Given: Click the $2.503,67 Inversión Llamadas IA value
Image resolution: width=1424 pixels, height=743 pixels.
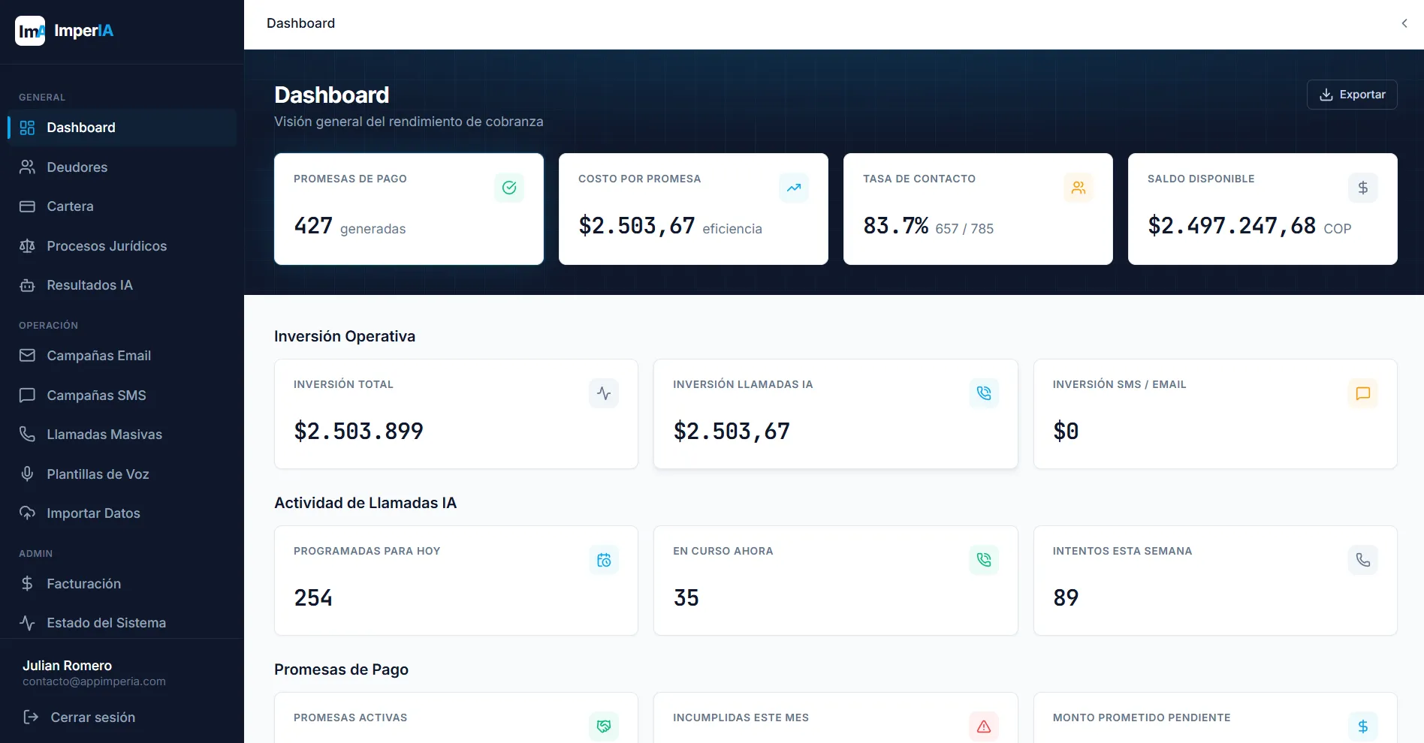Looking at the screenshot, I should (732, 432).
